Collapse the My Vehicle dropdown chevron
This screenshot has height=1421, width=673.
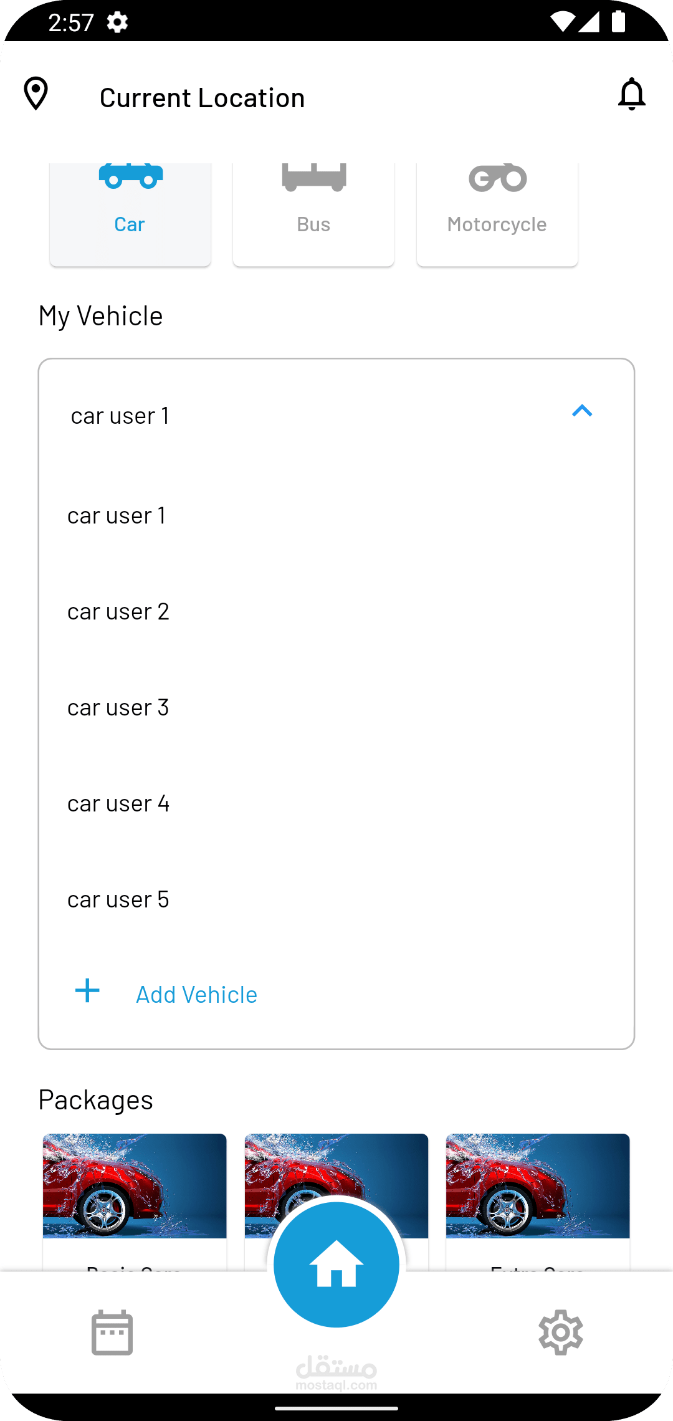582,411
